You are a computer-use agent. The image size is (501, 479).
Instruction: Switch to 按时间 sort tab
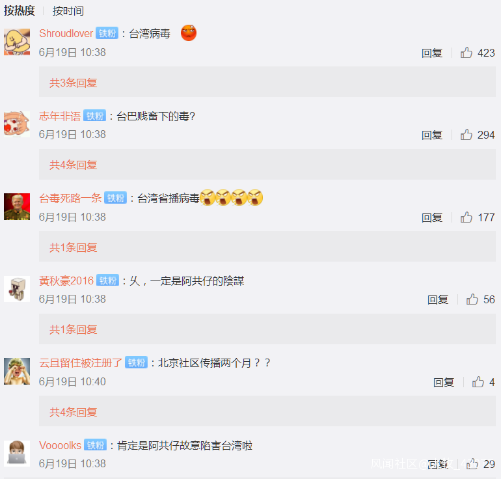[x=68, y=11]
